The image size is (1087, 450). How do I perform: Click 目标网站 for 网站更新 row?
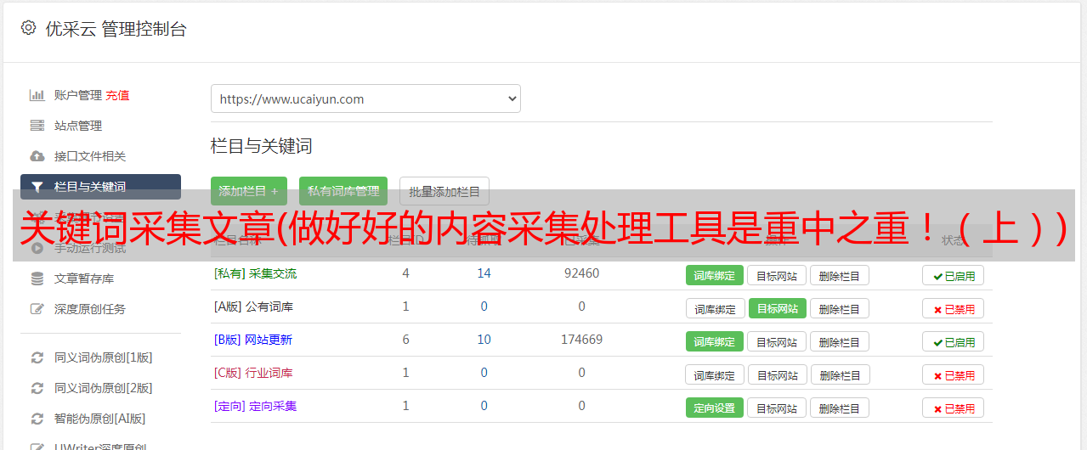[777, 341]
